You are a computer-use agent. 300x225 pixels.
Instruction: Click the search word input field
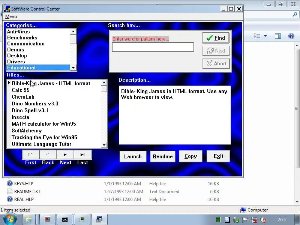click(153, 47)
